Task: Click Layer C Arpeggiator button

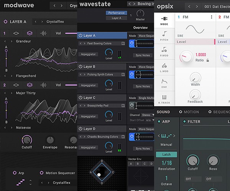Action: 88,117
